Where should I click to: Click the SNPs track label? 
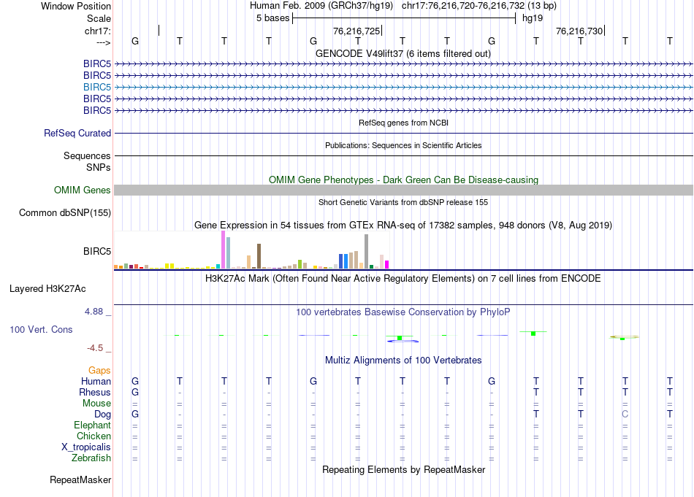(x=99, y=167)
